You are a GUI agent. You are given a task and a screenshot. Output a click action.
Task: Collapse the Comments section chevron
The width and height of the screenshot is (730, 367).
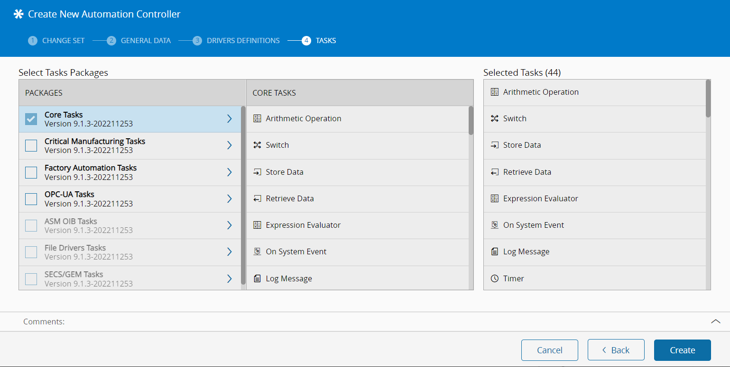pyautogui.click(x=715, y=322)
